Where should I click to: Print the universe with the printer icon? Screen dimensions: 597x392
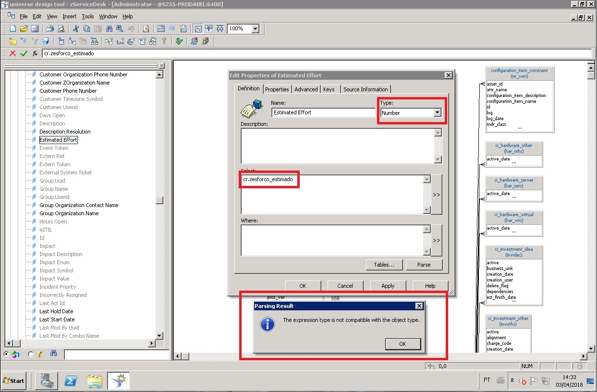click(x=50, y=28)
